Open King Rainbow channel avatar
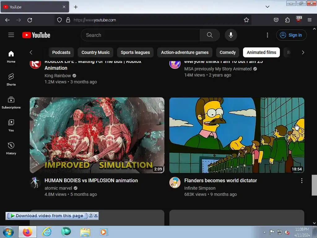 coord(35,64)
